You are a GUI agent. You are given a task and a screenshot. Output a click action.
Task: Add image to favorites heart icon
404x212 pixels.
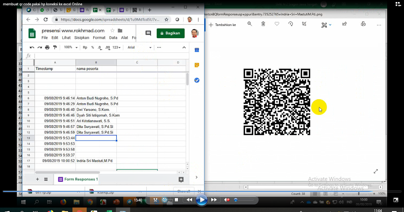[277, 24]
